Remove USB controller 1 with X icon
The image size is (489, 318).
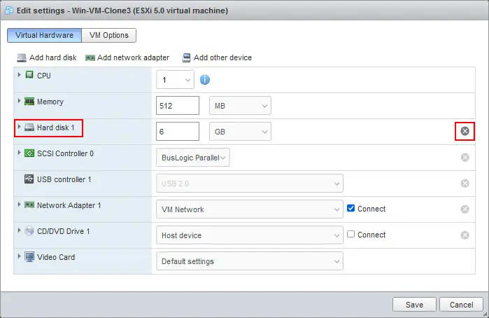tap(465, 183)
